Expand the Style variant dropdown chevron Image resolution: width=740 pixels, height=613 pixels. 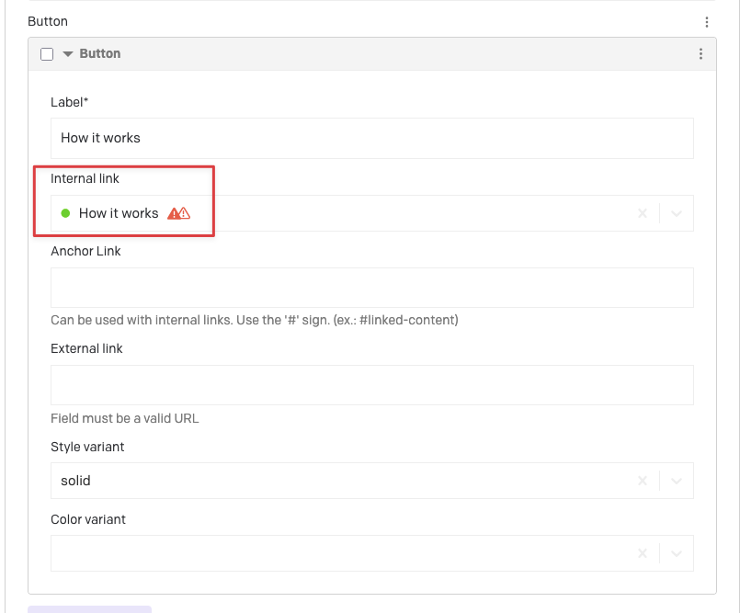pos(677,481)
